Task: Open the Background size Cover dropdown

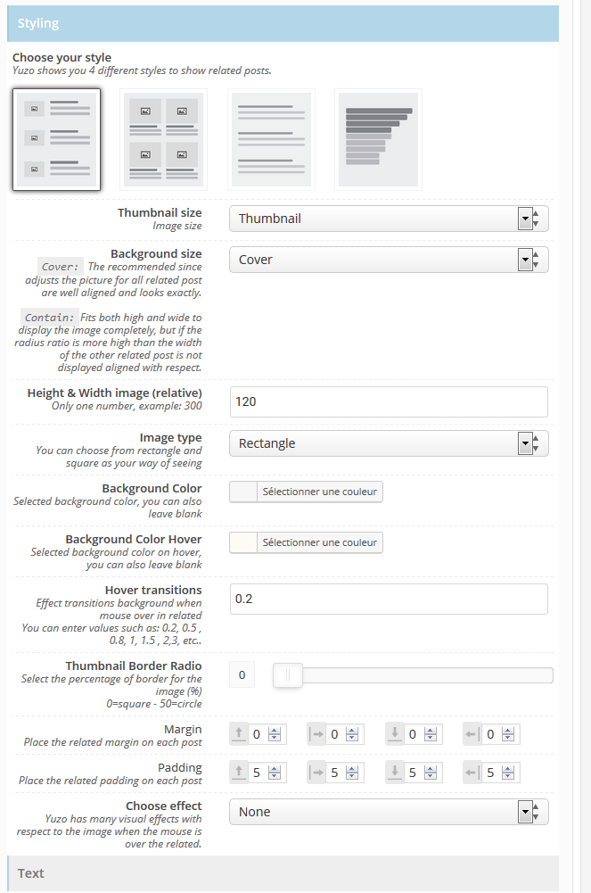Action: coord(389,260)
